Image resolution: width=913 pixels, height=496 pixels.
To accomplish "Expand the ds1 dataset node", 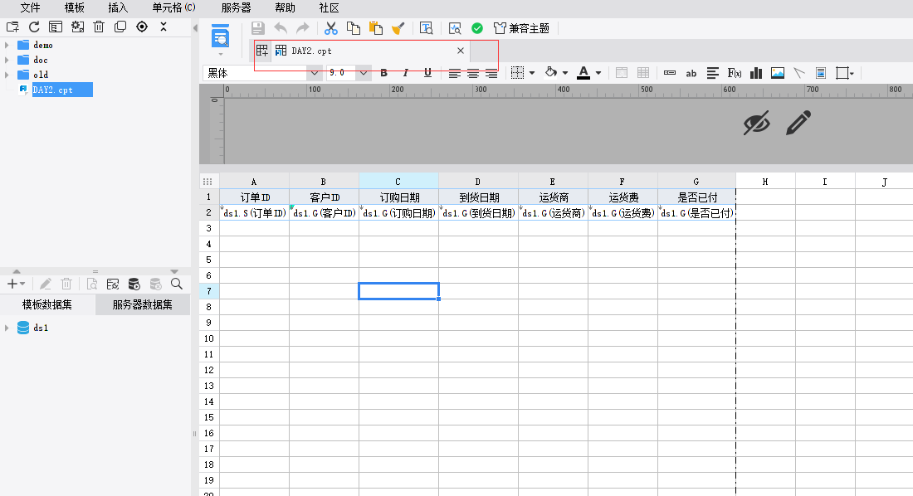I will 7,328.
